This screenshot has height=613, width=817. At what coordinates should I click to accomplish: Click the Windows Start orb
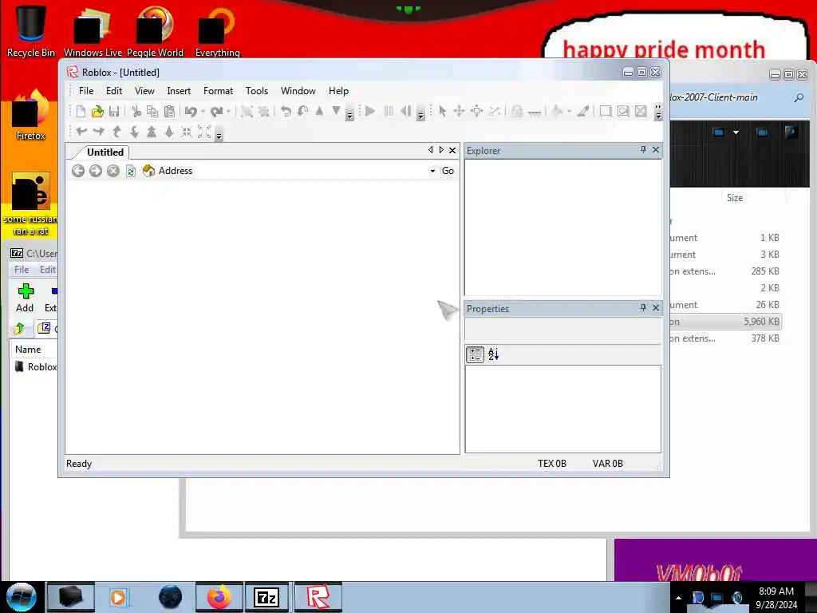[21, 597]
